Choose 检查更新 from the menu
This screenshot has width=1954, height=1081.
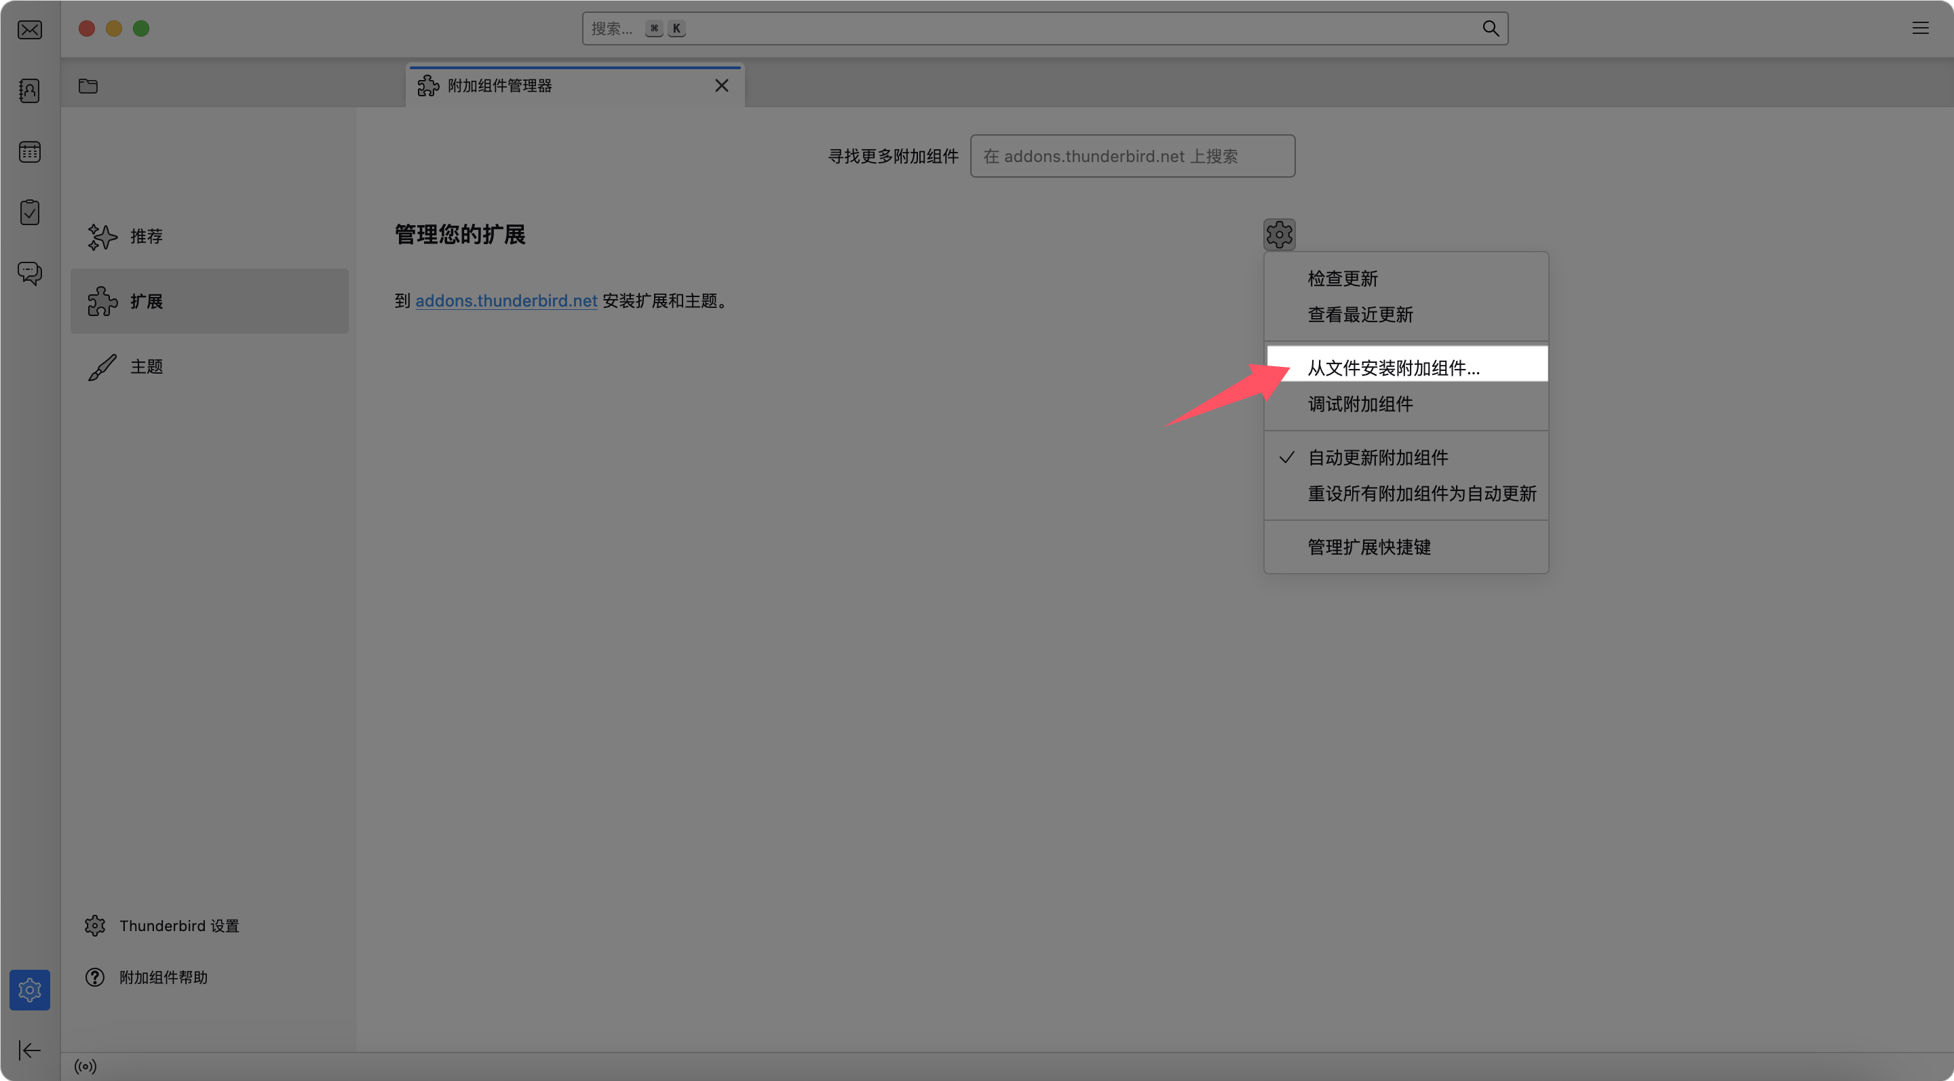click(1342, 278)
